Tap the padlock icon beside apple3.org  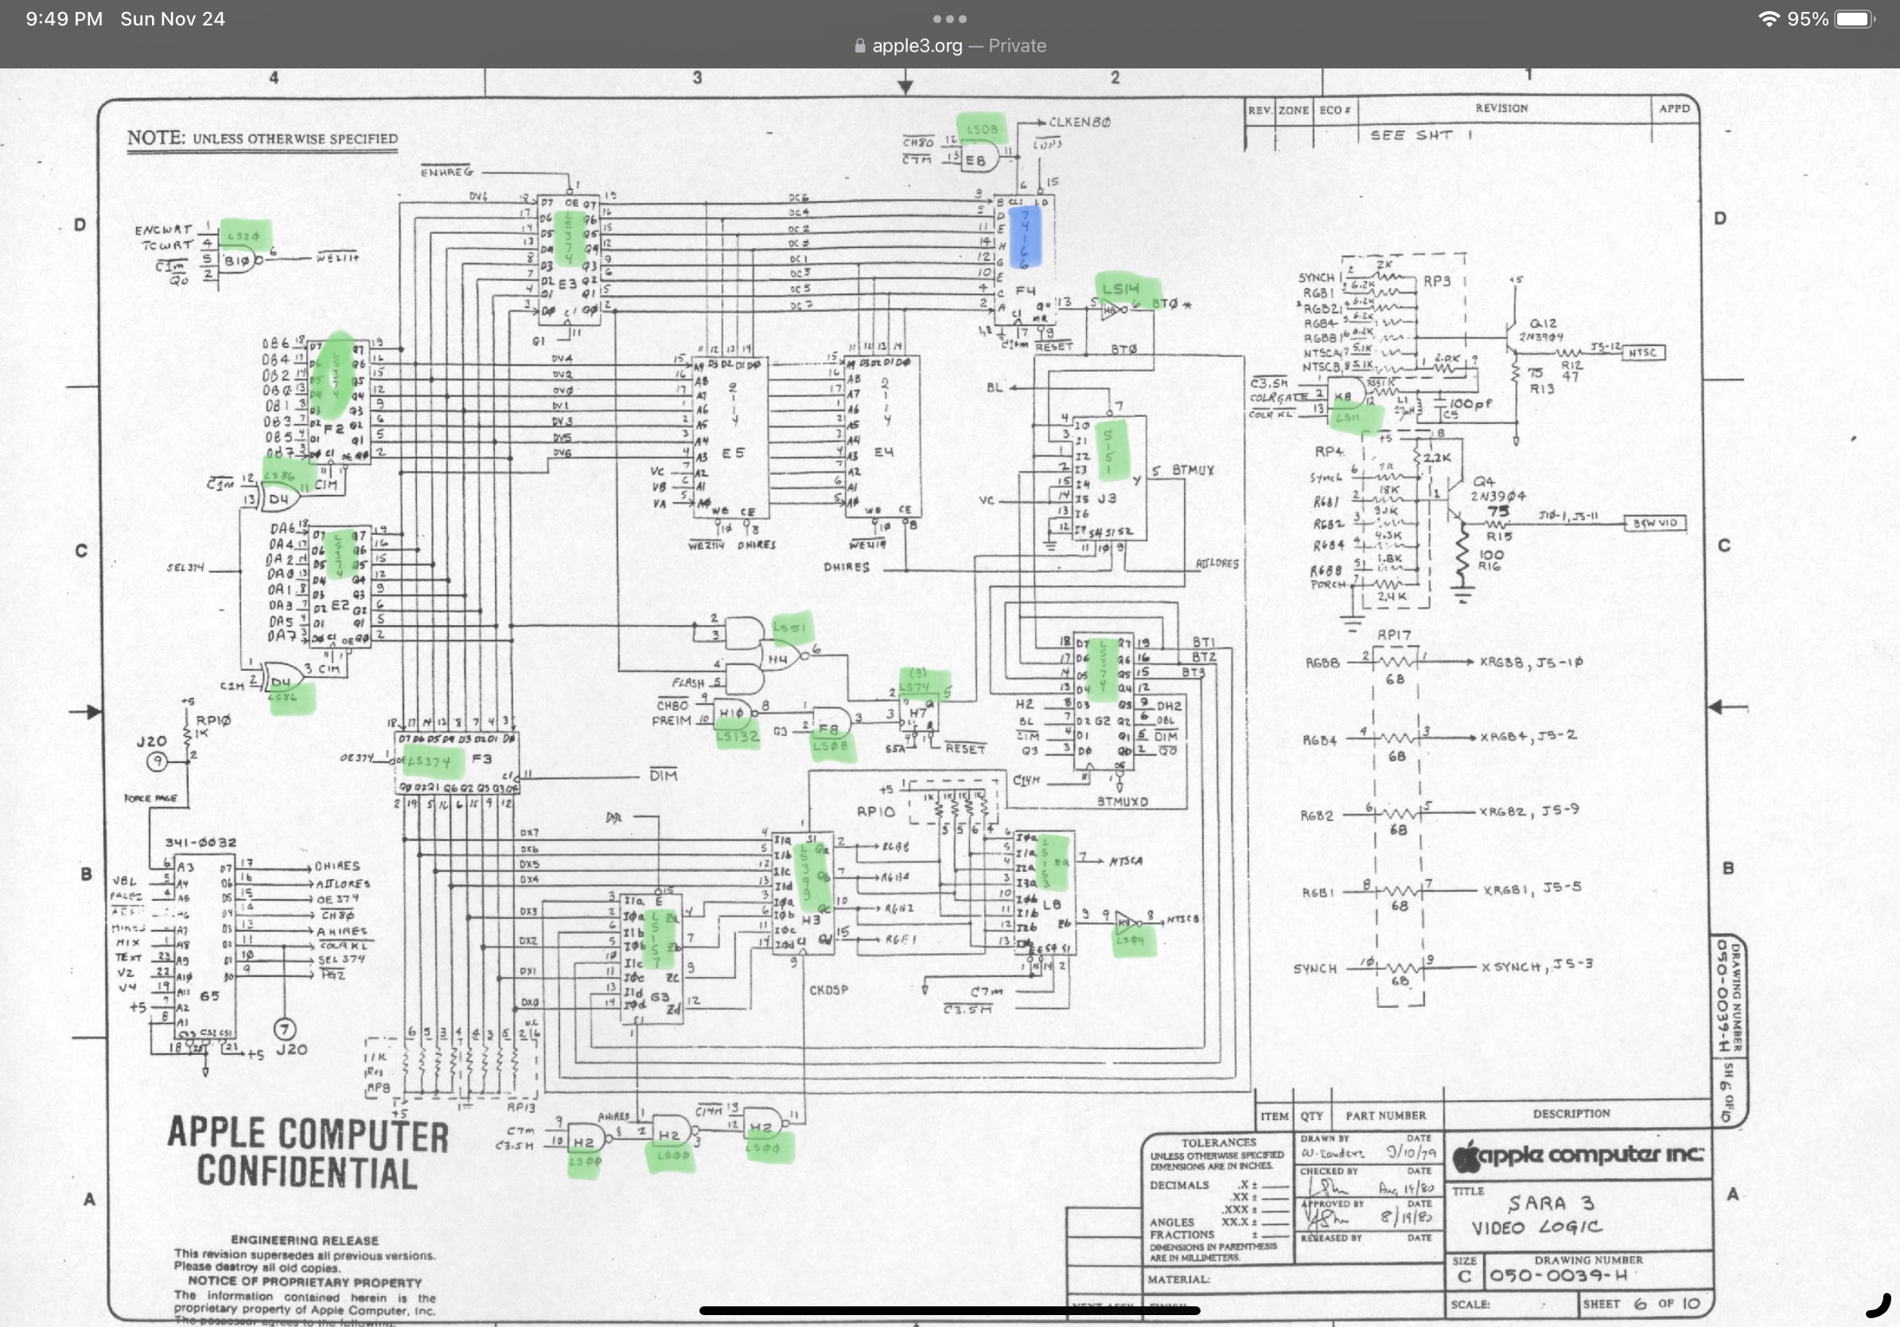click(860, 46)
